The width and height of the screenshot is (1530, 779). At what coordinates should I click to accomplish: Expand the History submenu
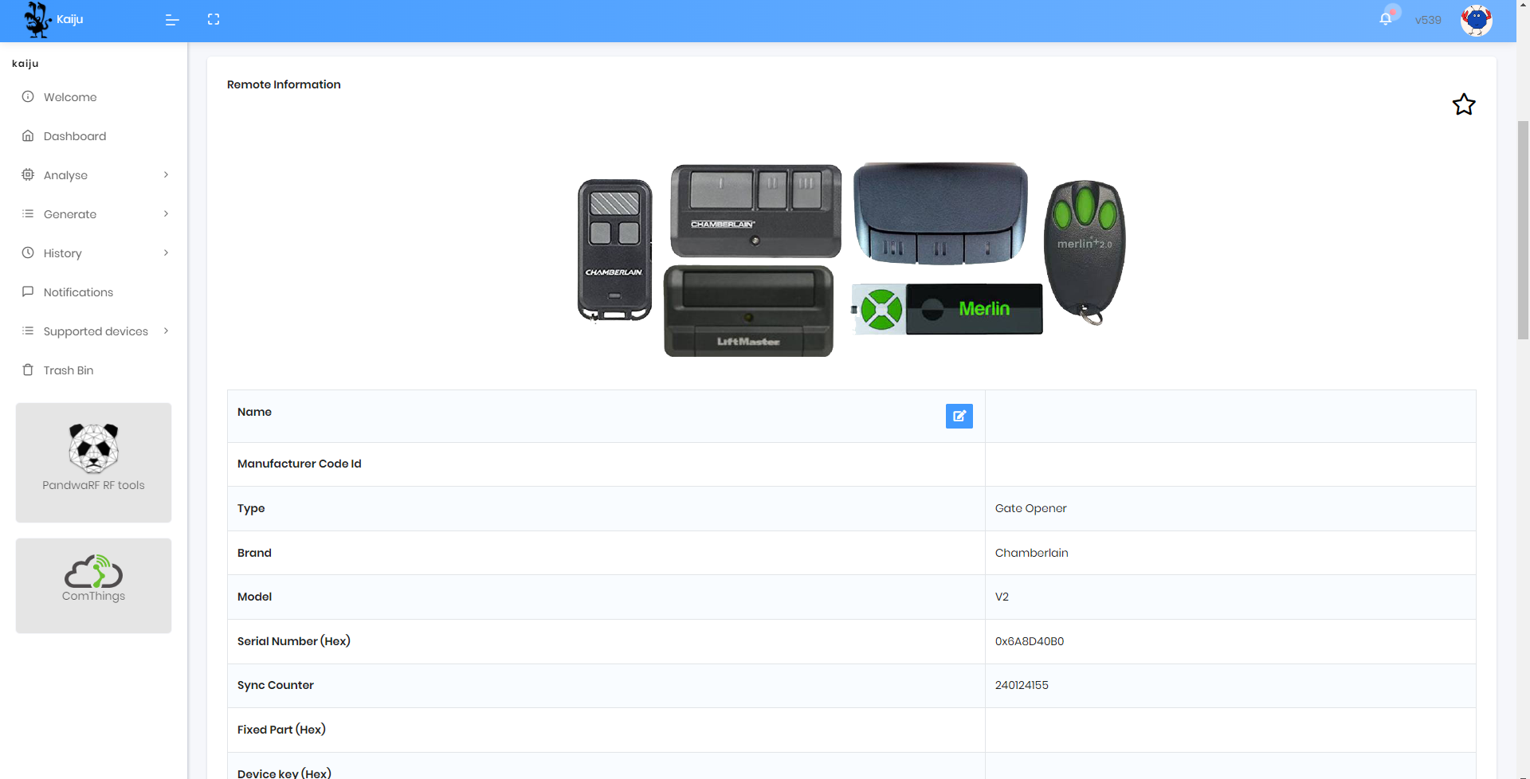pos(94,253)
